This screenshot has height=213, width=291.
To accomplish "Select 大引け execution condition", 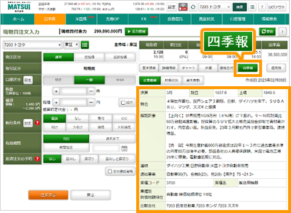I will 78,127.
